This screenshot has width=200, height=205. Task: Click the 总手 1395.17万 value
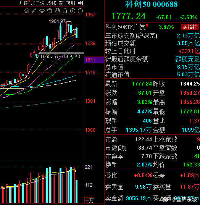coord(139,130)
